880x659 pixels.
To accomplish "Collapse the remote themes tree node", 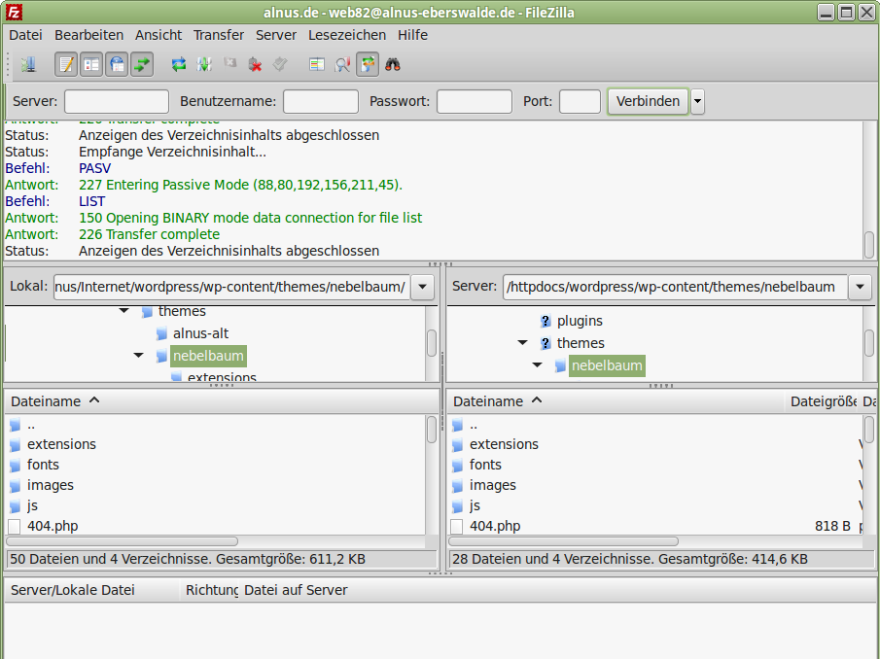I will click(522, 342).
